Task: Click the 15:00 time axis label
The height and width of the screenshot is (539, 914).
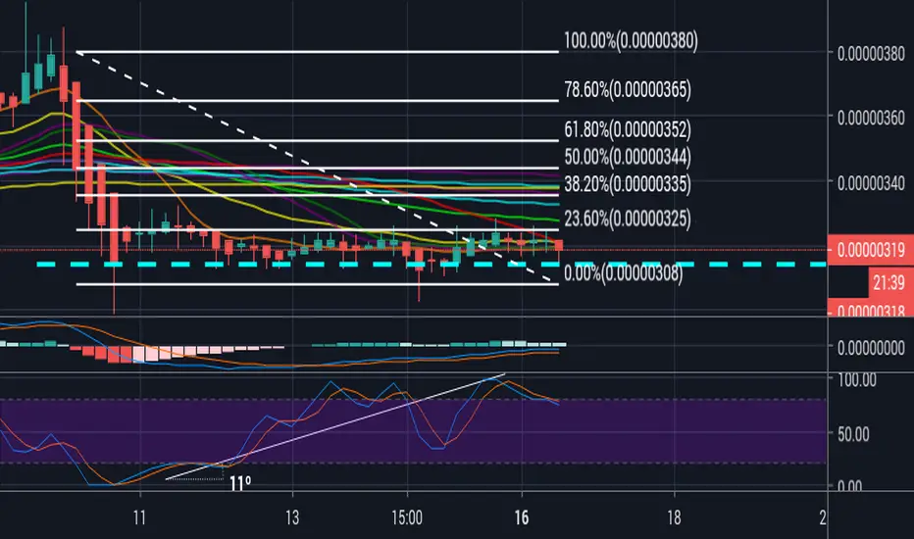Action: point(407,517)
